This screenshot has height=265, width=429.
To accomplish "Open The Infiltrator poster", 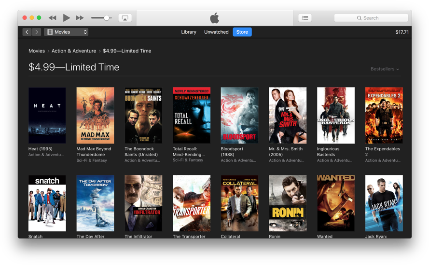I will [143, 203].
